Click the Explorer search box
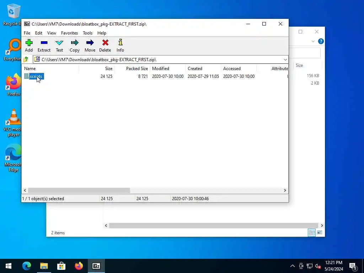The image size is (364, 273). point(305,53)
